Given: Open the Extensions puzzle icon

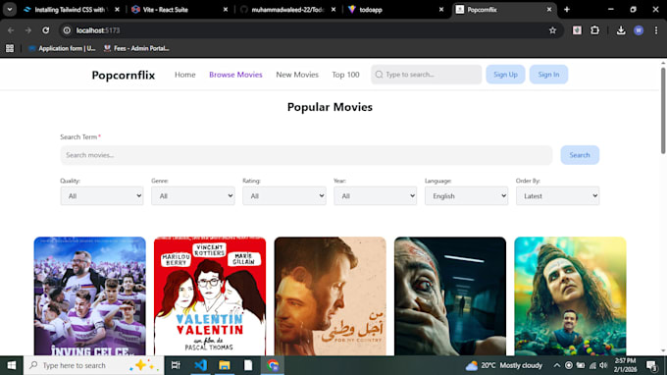Looking at the screenshot, I should click(x=594, y=30).
